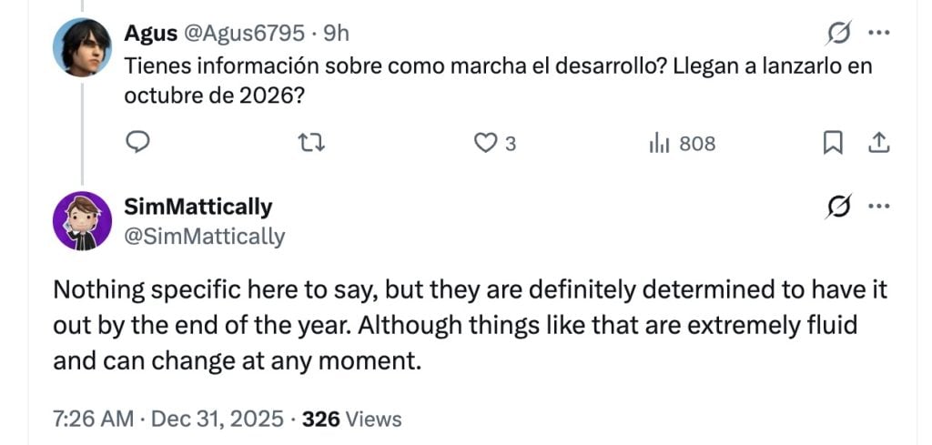Visit the @SimMattically handle link
Screen dimensions: 932x445
coord(204,237)
